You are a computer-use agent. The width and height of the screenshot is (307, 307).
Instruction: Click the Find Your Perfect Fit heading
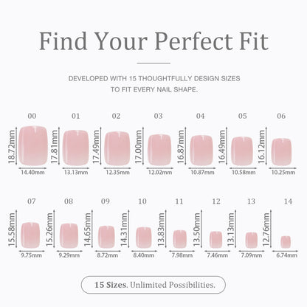coord(153,41)
